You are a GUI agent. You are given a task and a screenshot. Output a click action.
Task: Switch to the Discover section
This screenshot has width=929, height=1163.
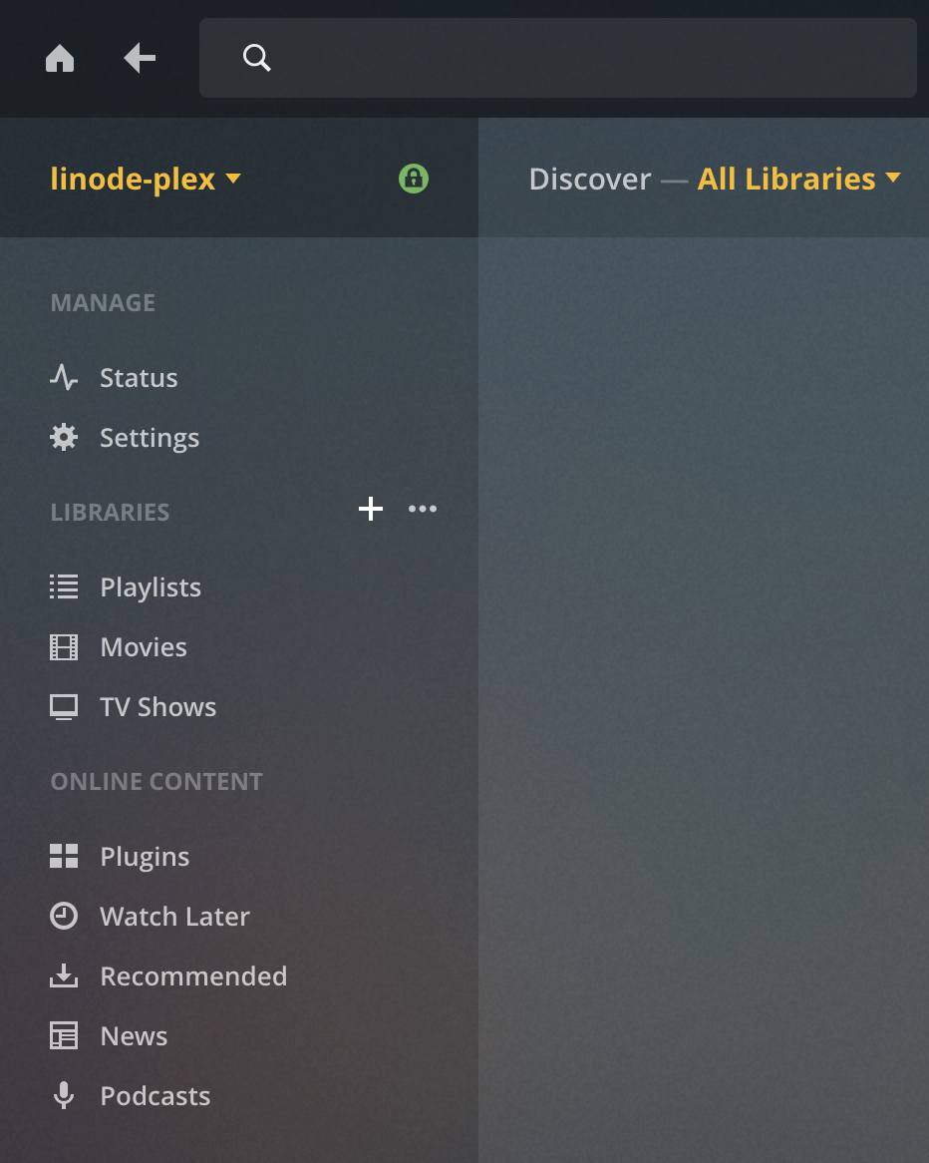[589, 179]
